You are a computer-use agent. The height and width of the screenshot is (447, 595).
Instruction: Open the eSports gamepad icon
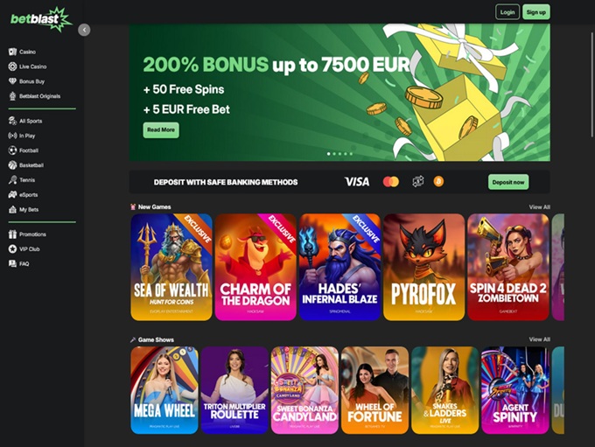(x=12, y=195)
